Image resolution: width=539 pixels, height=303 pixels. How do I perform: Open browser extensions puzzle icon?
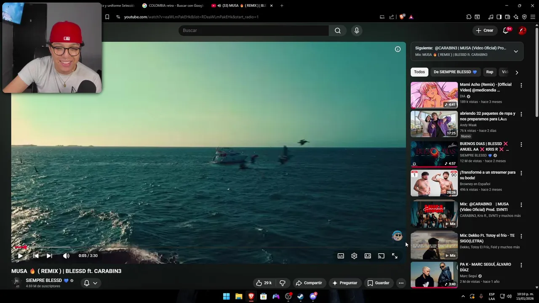tap(469, 17)
